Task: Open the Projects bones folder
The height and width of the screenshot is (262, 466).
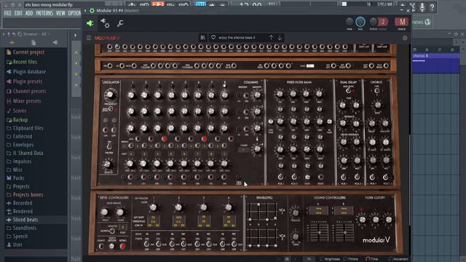Action: coord(25,195)
